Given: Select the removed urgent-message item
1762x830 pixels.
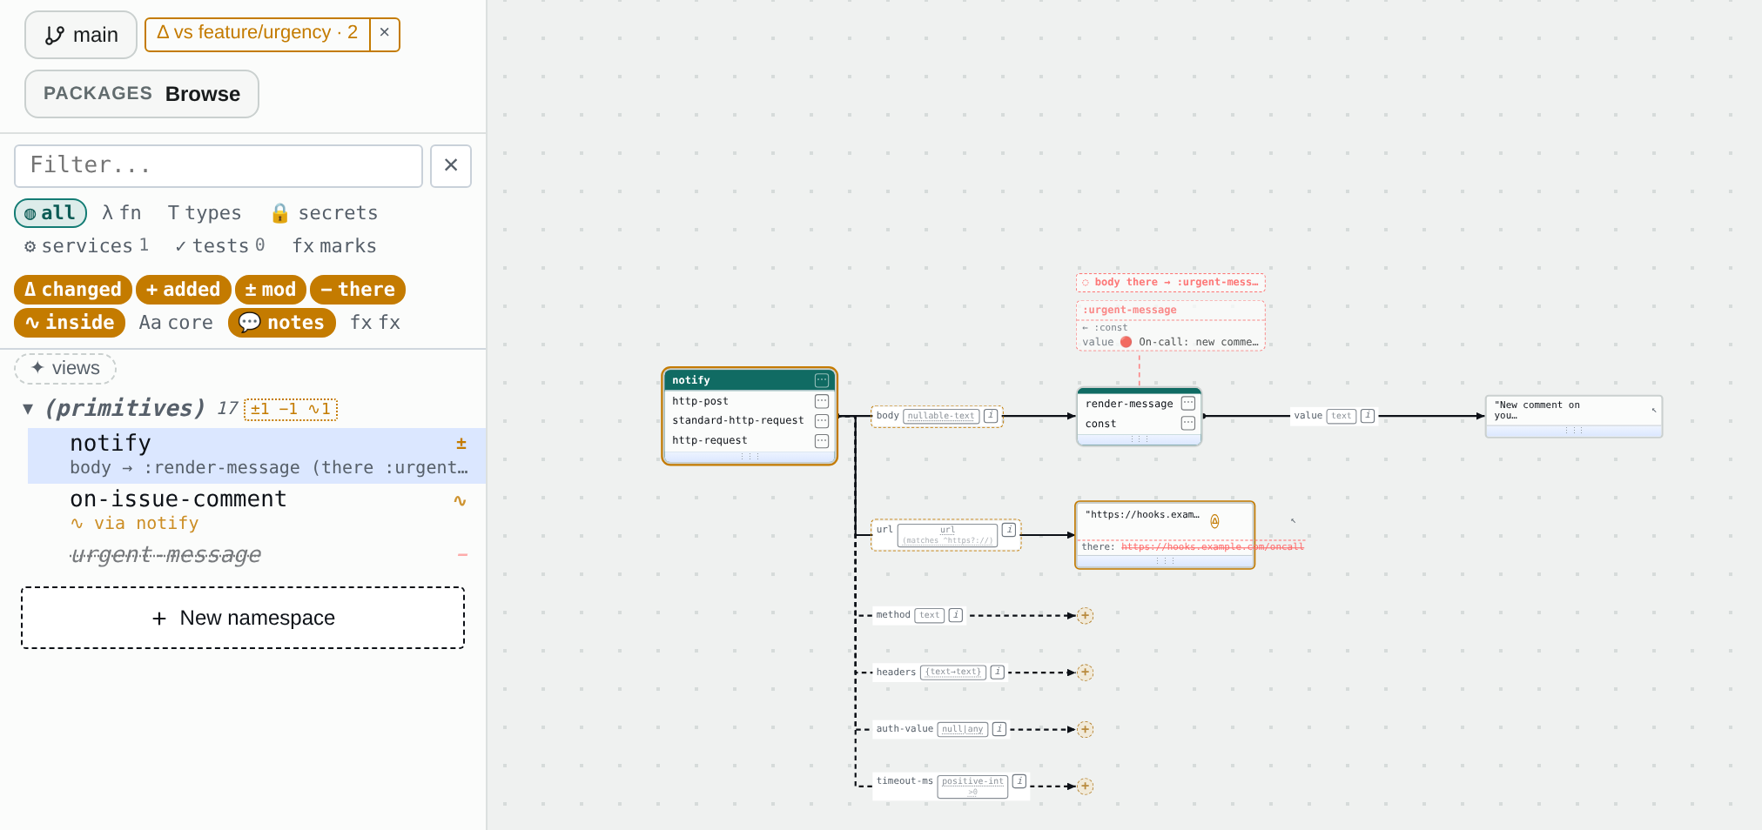Looking at the screenshot, I should click(257, 555).
